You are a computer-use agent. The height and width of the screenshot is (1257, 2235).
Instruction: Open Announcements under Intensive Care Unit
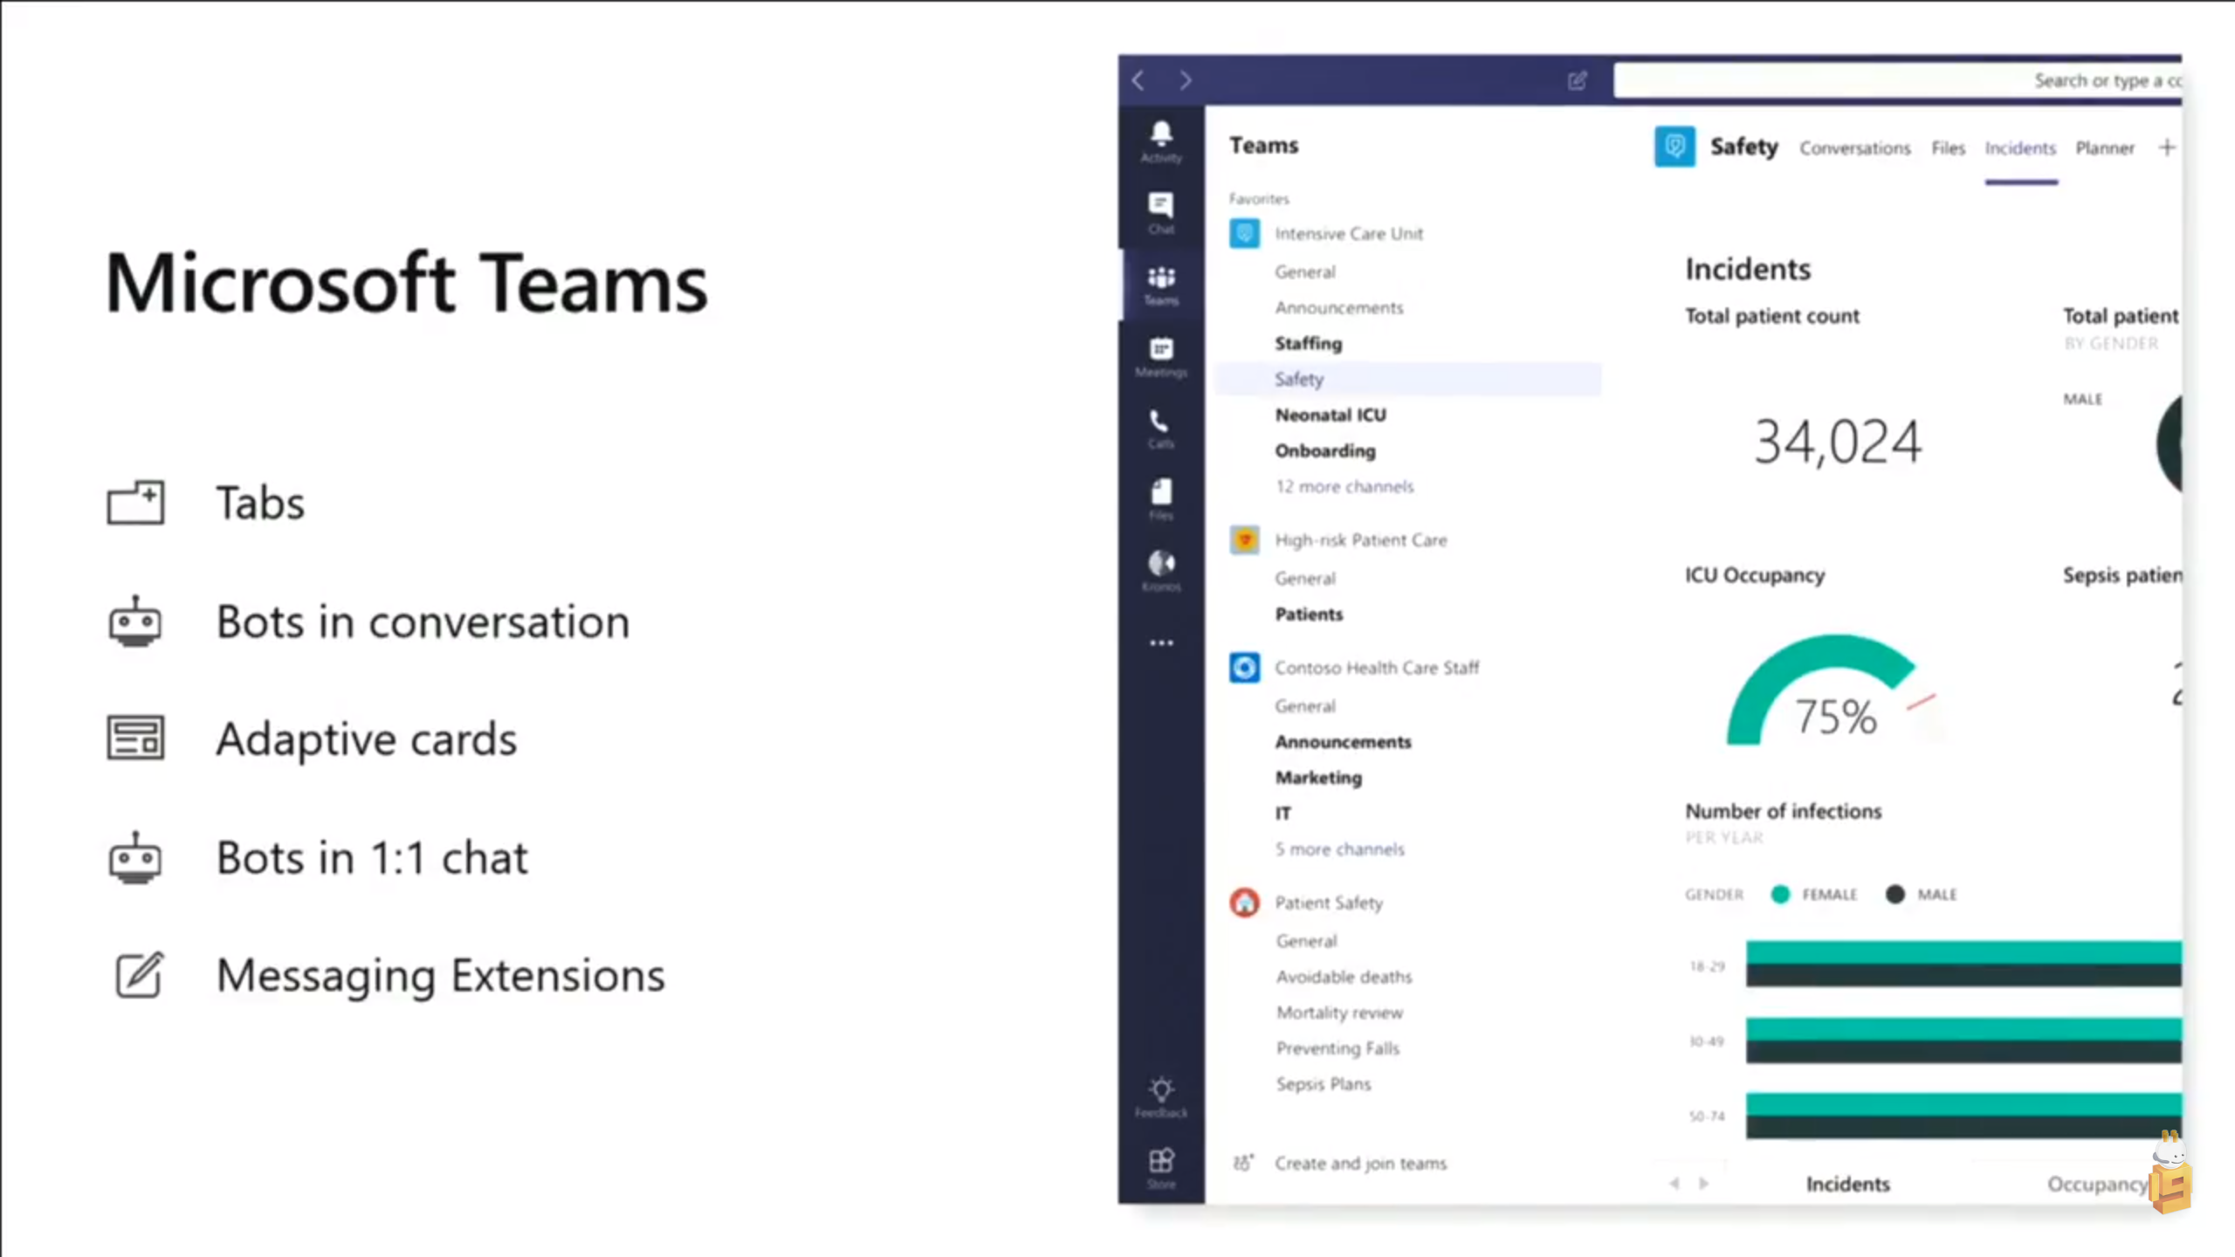tap(1338, 308)
